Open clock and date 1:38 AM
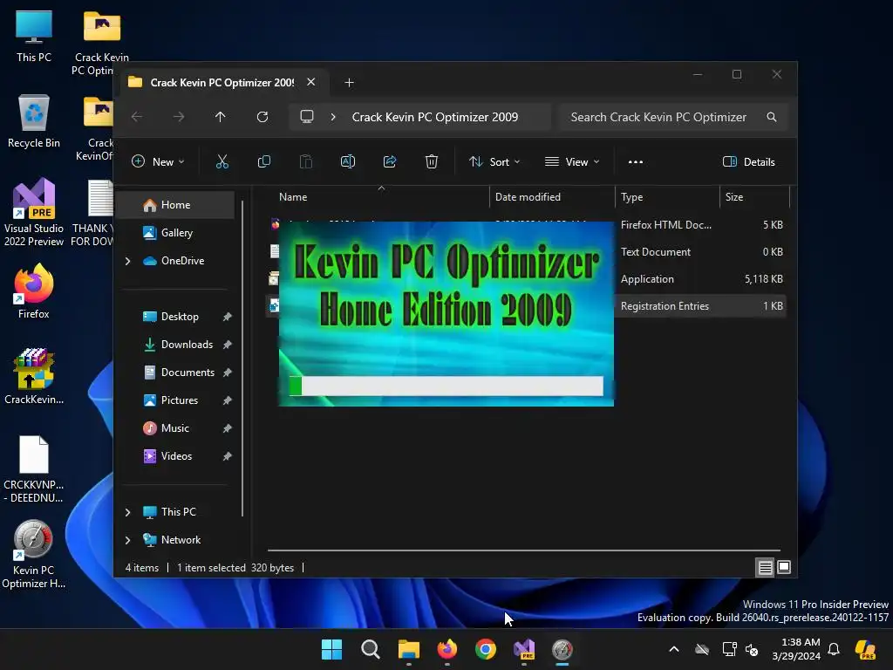Image resolution: width=893 pixels, height=670 pixels. click(796, 649)
